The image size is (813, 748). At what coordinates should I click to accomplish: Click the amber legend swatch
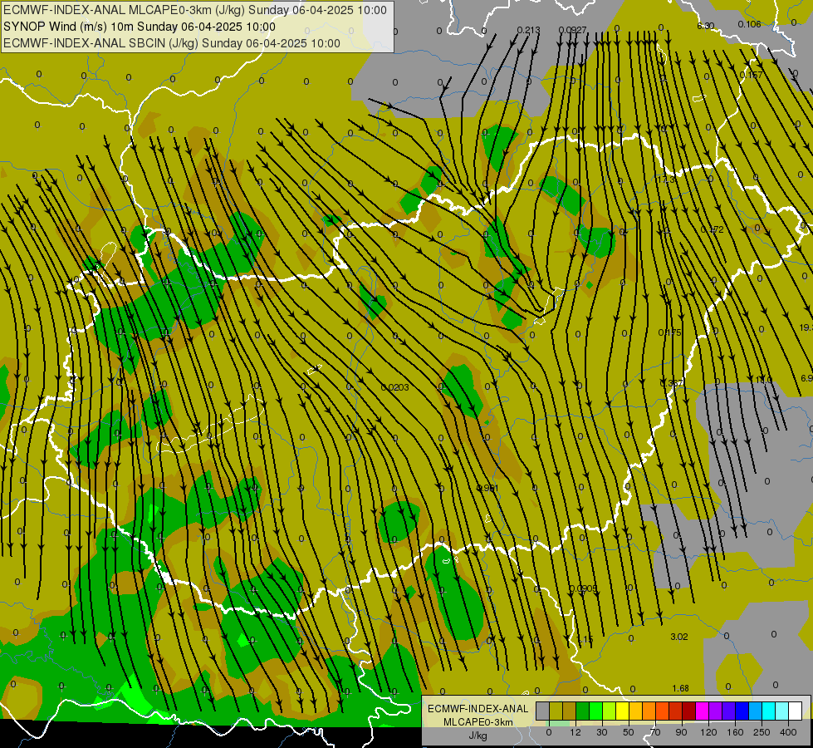click(635, 711)
